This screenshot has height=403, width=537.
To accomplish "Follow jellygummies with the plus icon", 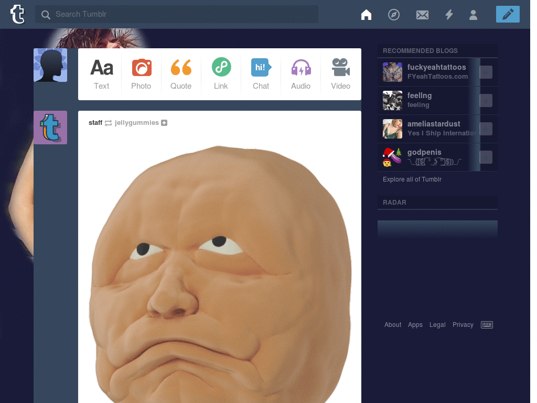I will click(164, 123).
